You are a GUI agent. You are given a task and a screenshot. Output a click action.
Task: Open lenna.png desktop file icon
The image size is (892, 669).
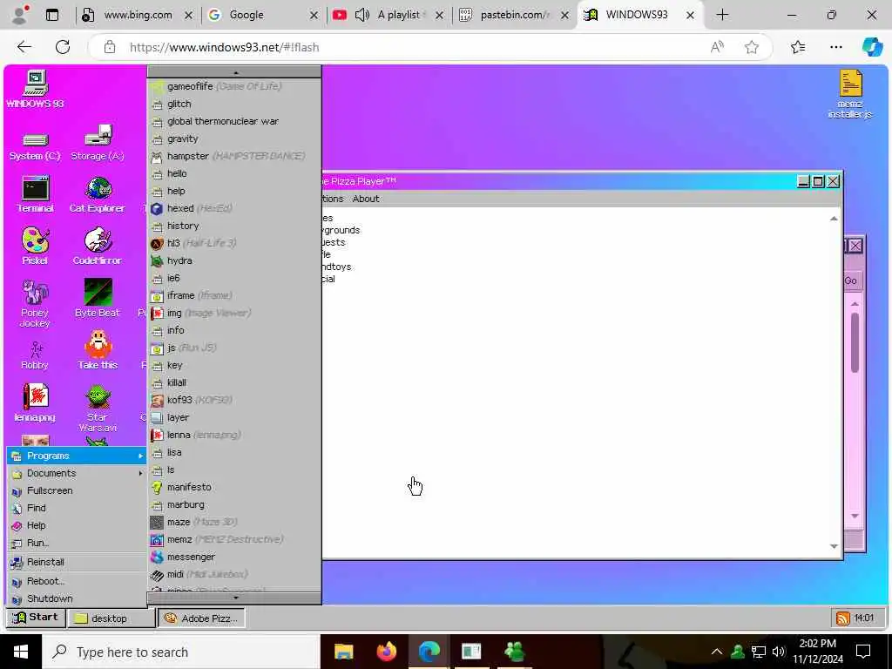tap(35, 402)
